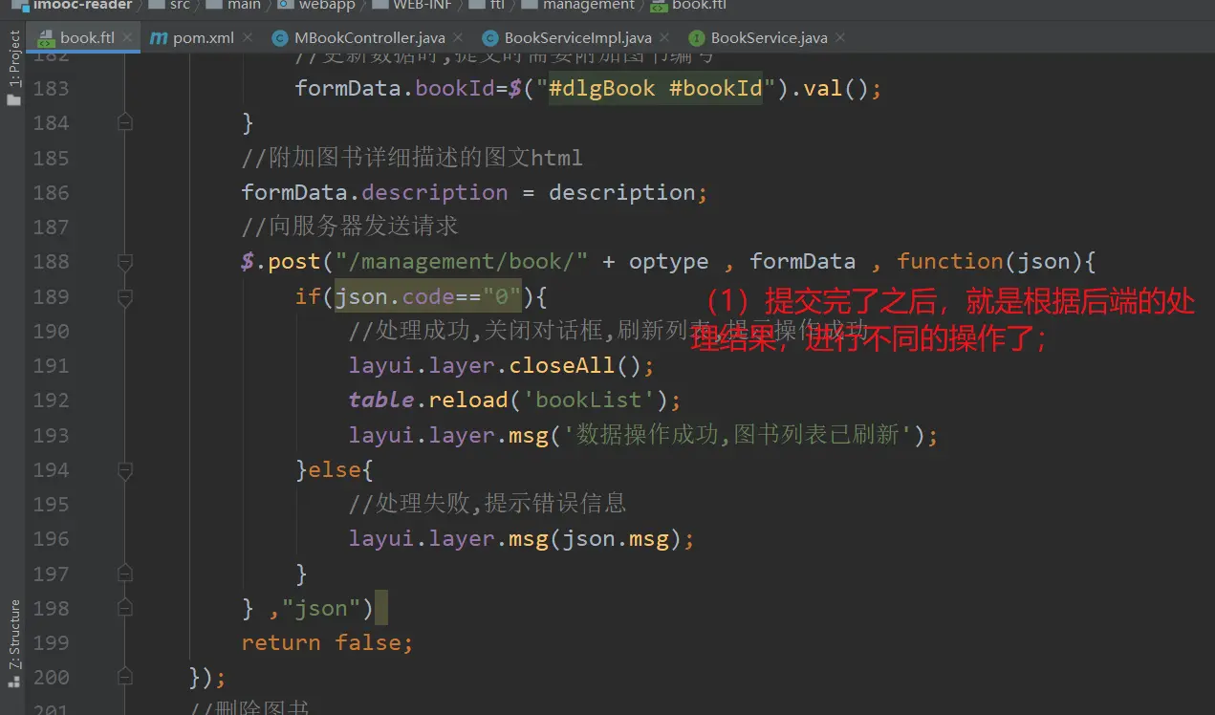
Task: Open the BookServiceImpl.java tab
Action: [577, 38]
